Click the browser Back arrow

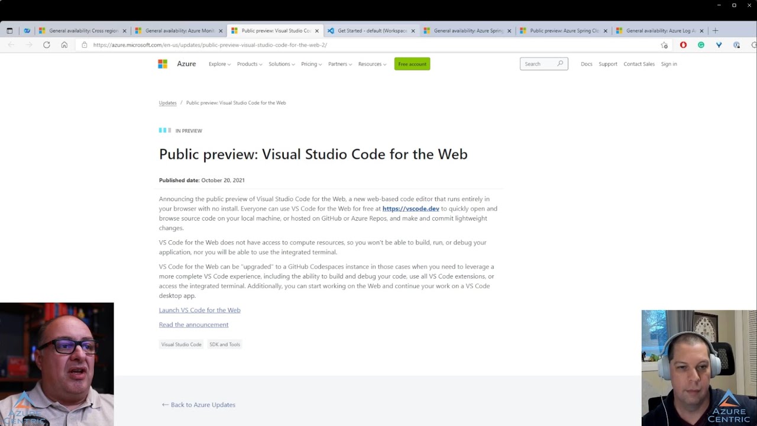[11, 45]
